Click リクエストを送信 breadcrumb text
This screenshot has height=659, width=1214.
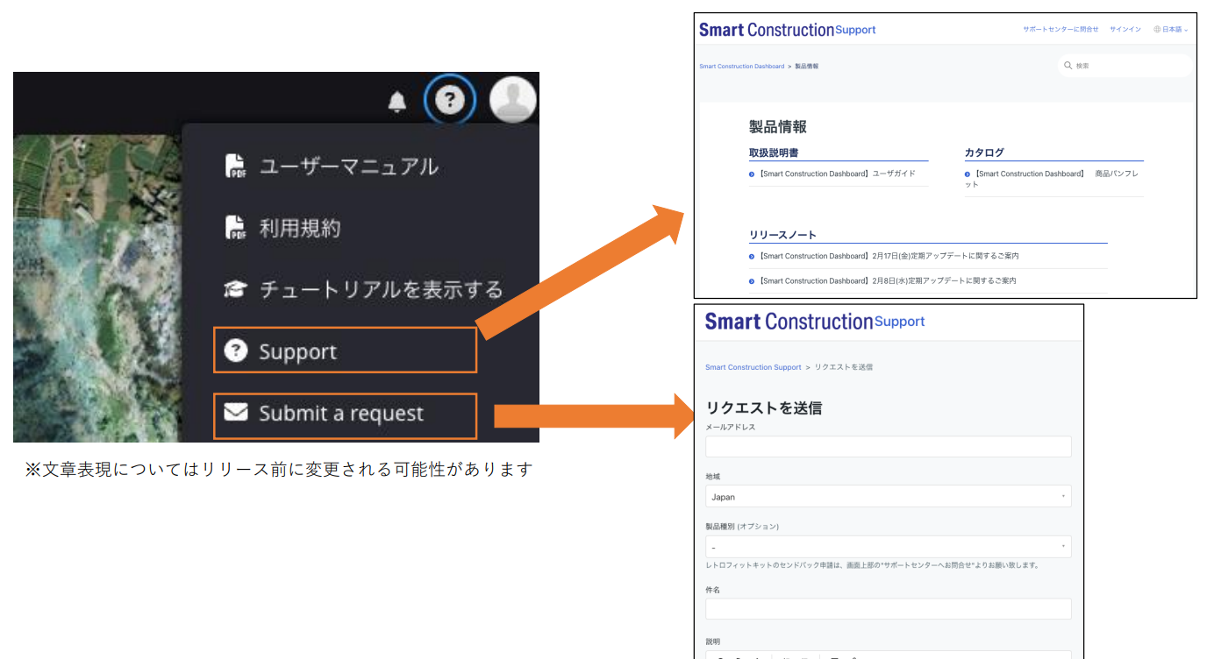[844, 367]
